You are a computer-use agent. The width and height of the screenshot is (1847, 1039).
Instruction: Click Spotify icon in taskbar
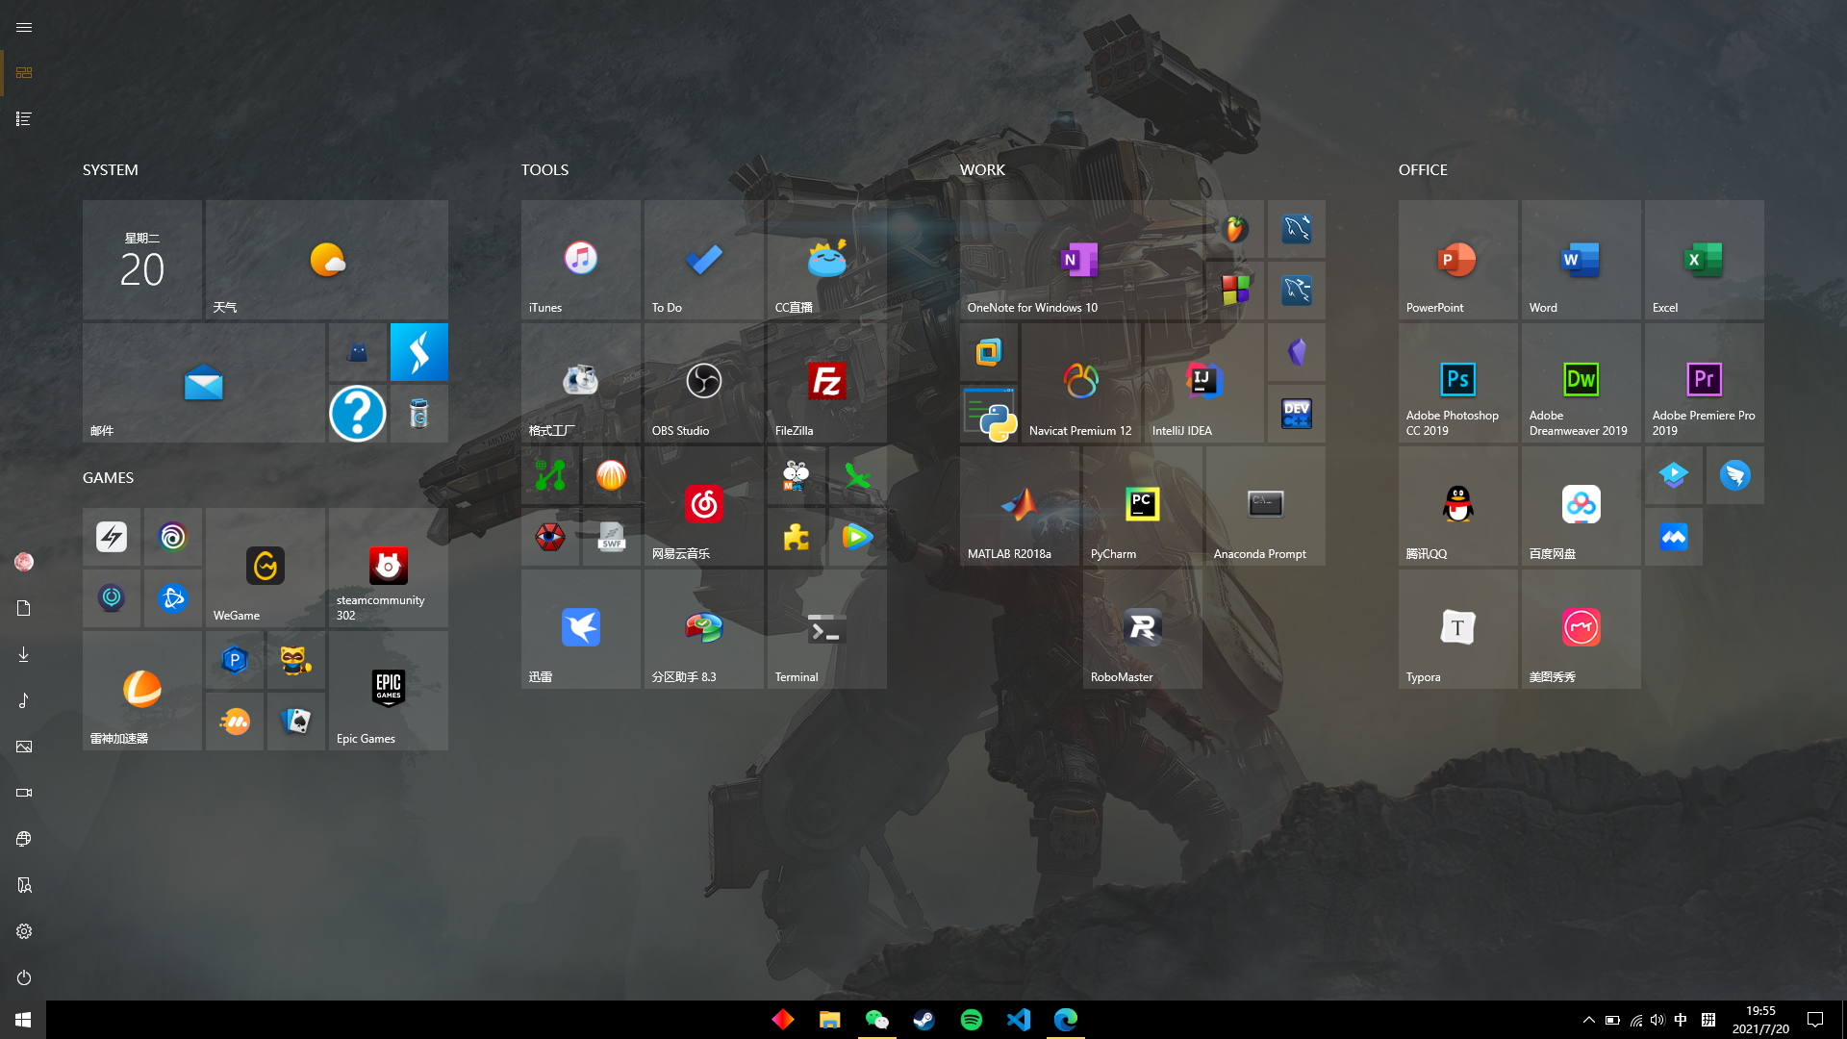(x=972, y=1020)
